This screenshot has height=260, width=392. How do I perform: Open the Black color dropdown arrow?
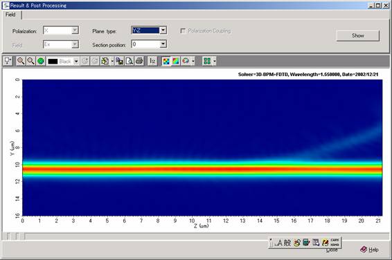[x=76, y=61]
